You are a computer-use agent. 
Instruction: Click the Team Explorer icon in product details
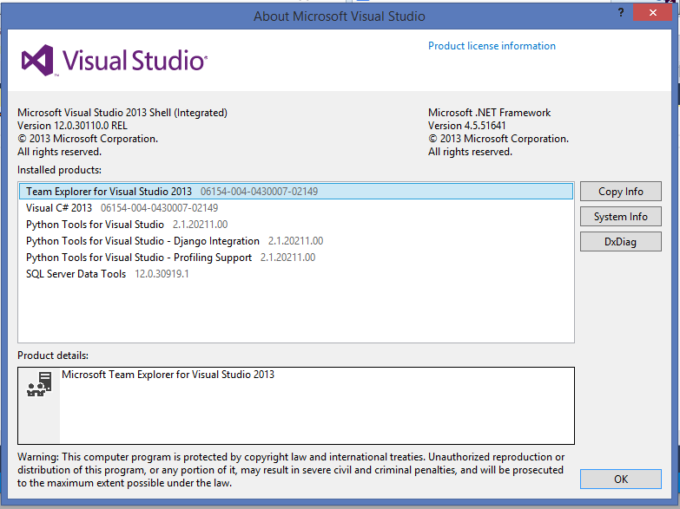tap(39, 384)
